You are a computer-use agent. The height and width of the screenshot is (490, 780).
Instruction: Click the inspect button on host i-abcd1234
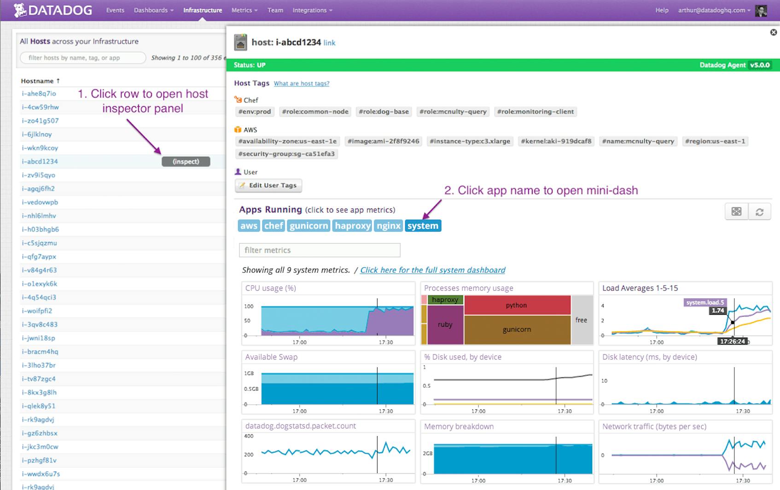(186, 161)
